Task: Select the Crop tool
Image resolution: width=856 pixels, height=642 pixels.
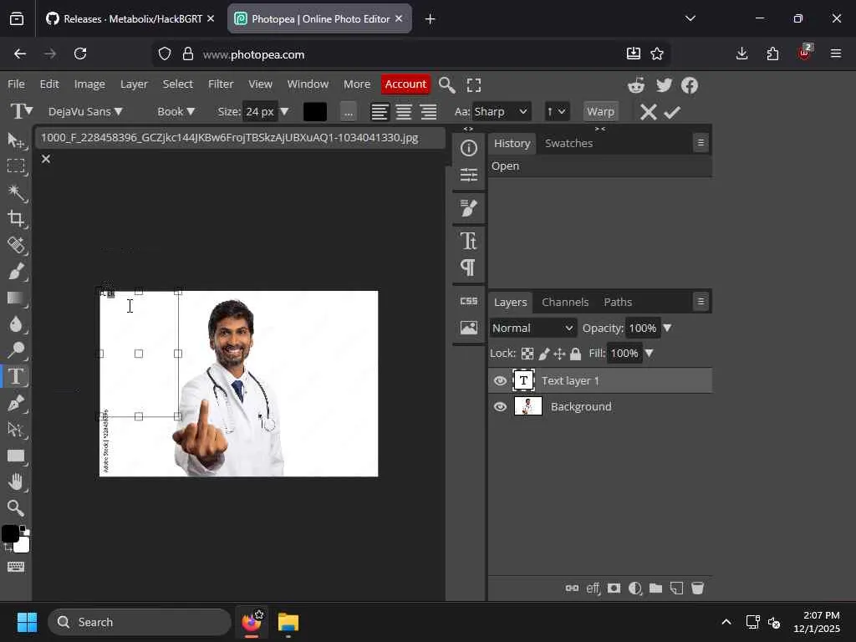Action: (x=15, y=219)
